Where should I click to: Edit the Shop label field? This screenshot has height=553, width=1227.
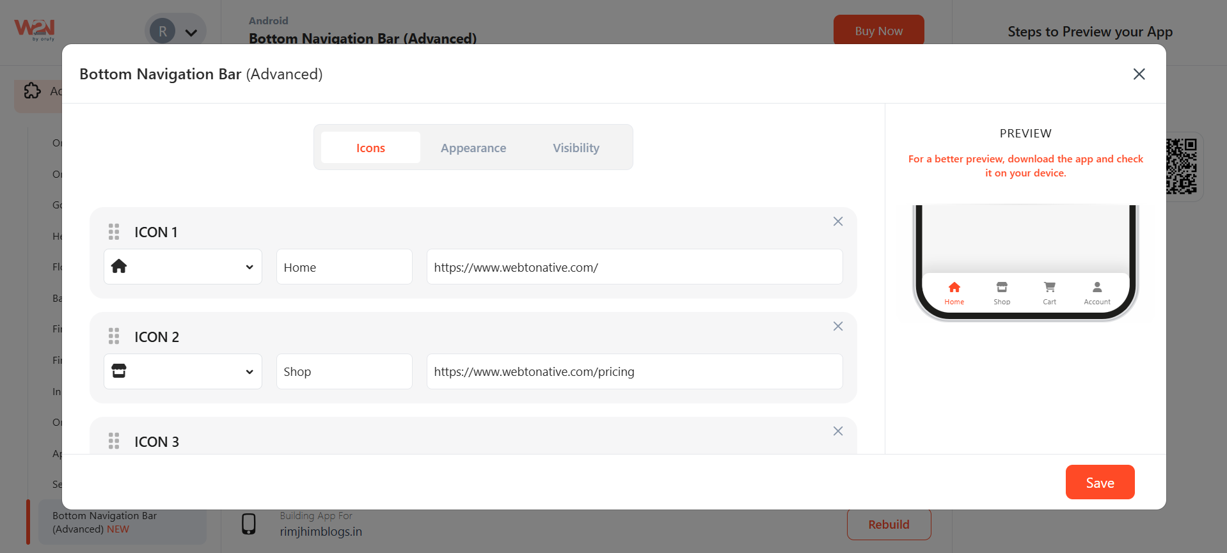[344, 371]
